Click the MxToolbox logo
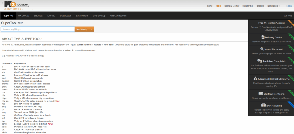Image resolution: width=294 pixels, height=134 pixels. tap(16, 4)
